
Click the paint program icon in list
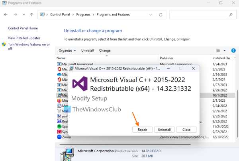pyautogui.click(x=59, y=116)
